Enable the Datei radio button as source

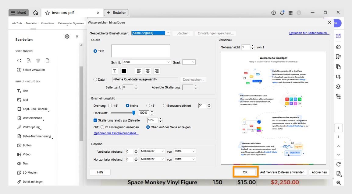95,79
